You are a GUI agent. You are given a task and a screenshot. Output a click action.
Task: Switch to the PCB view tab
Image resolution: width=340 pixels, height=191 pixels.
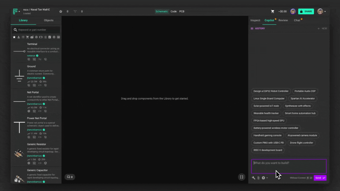click(x=182, y=11)
